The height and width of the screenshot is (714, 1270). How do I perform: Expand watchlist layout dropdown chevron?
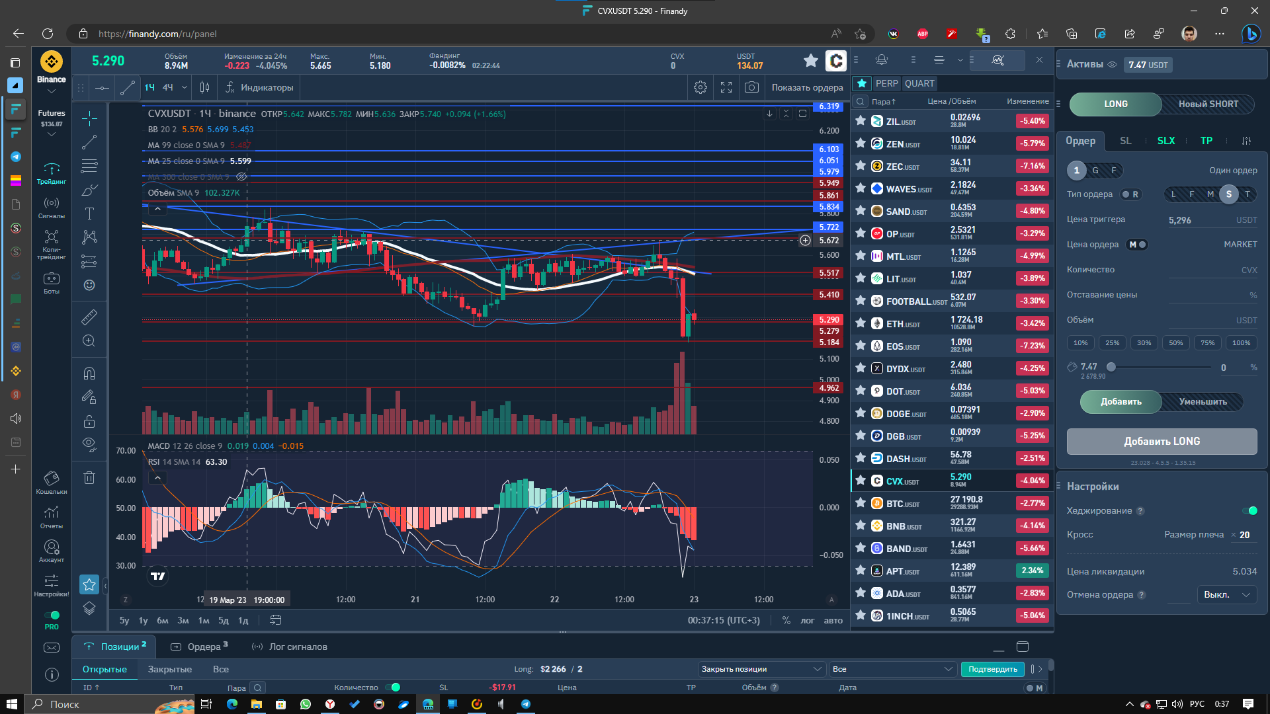tap(960, 59)
